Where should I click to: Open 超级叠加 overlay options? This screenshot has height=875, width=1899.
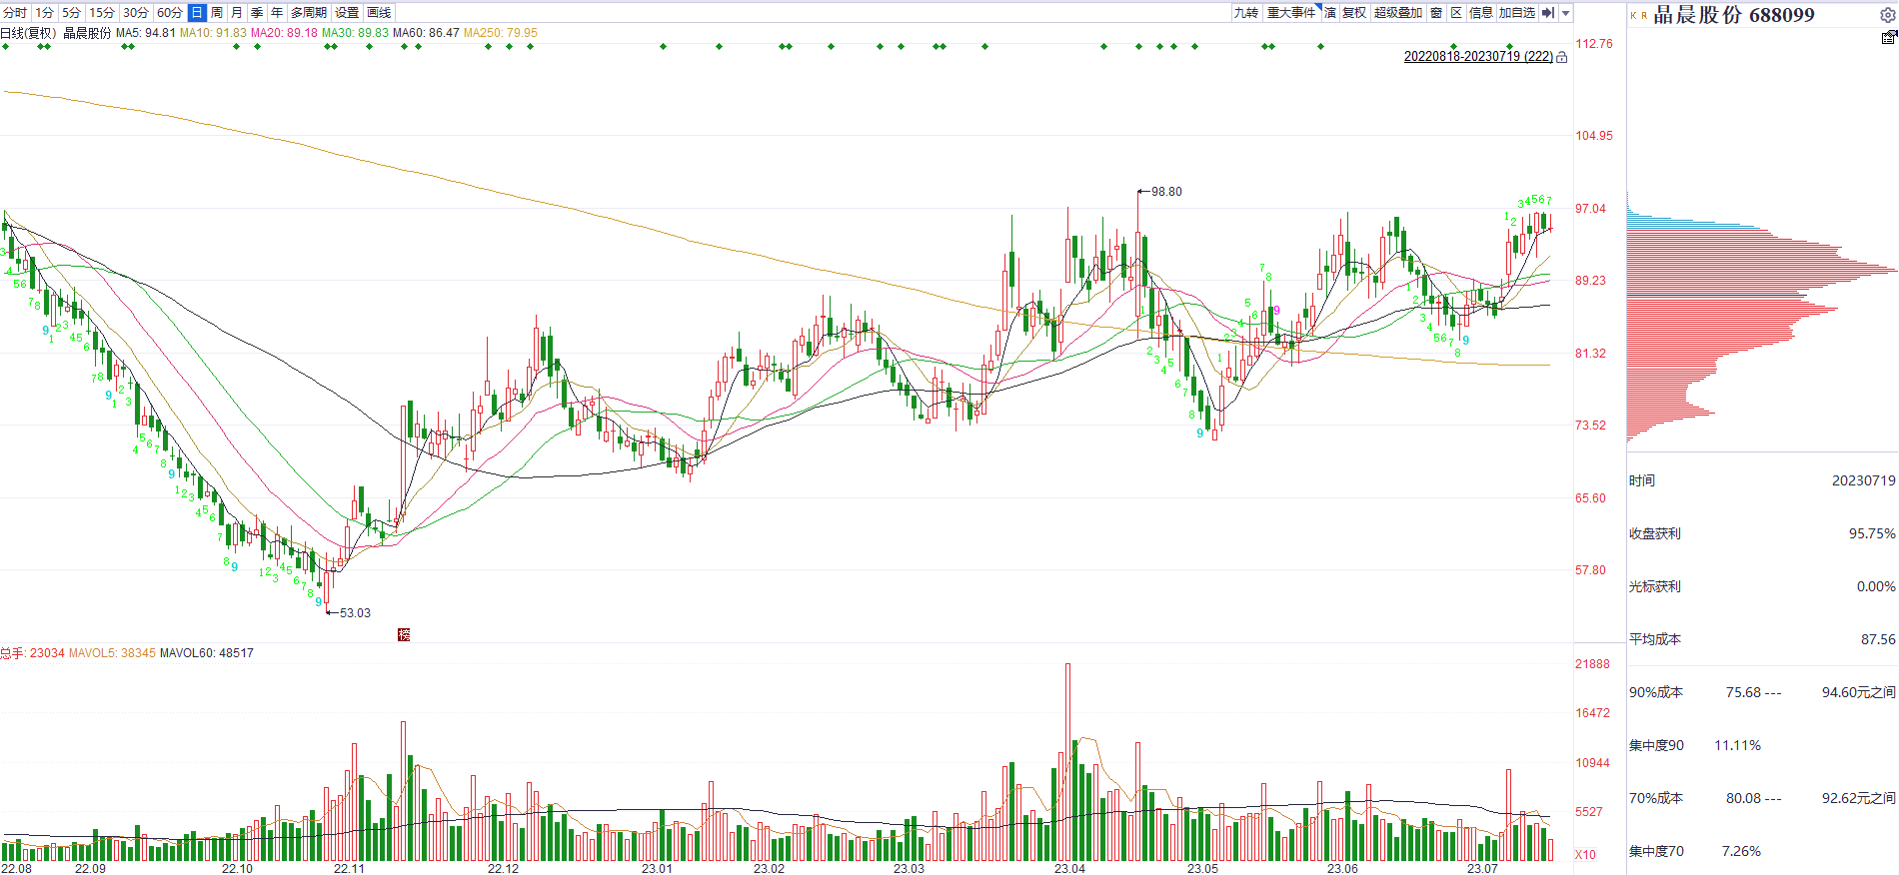click(x=1398, y=13)
